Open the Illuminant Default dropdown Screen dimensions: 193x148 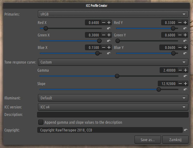[x=113, y=98]
